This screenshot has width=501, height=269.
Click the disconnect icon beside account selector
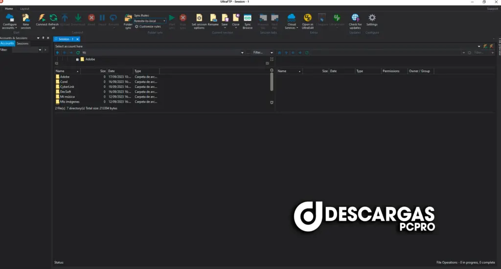coord(492,46)
